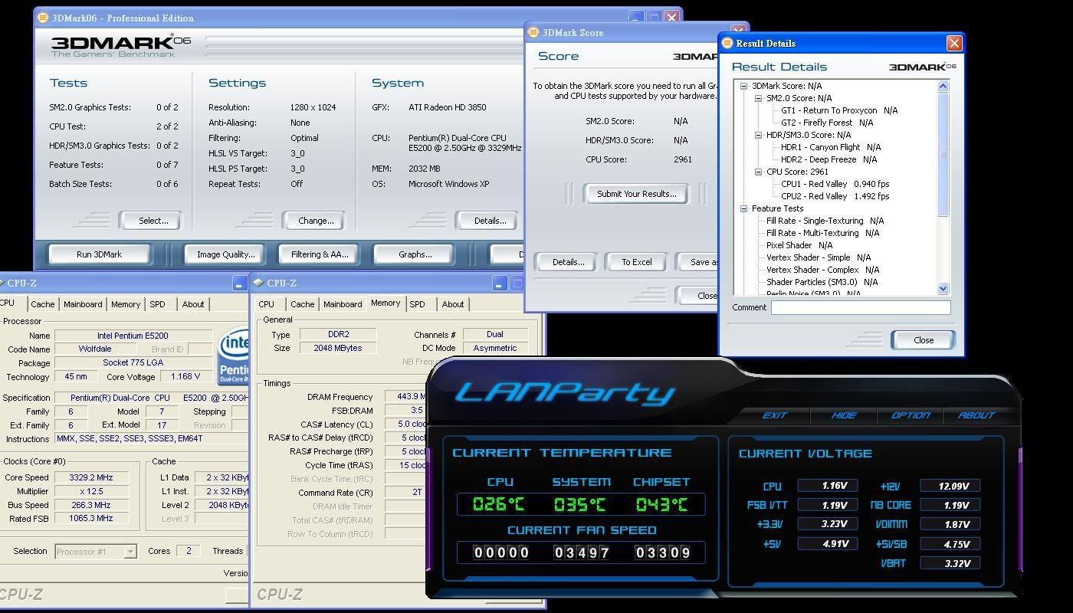The image size is (1073, 613).
Task: Select HDR1 - Canyon Flight row
Action: click(x=830, y=147)
